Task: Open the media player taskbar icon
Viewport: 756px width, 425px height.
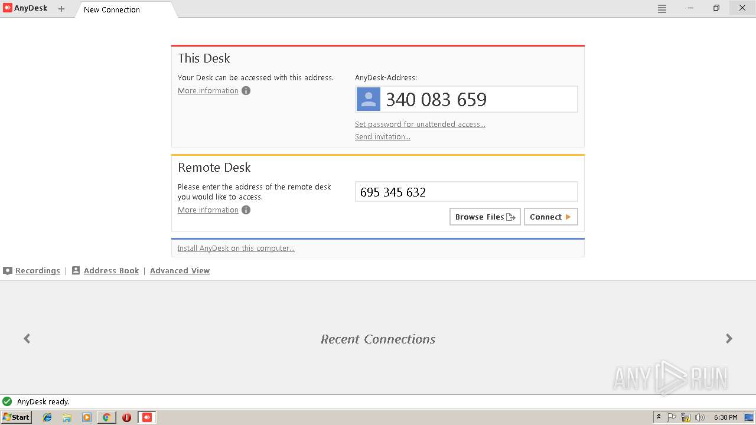Action: pos(87,417)
